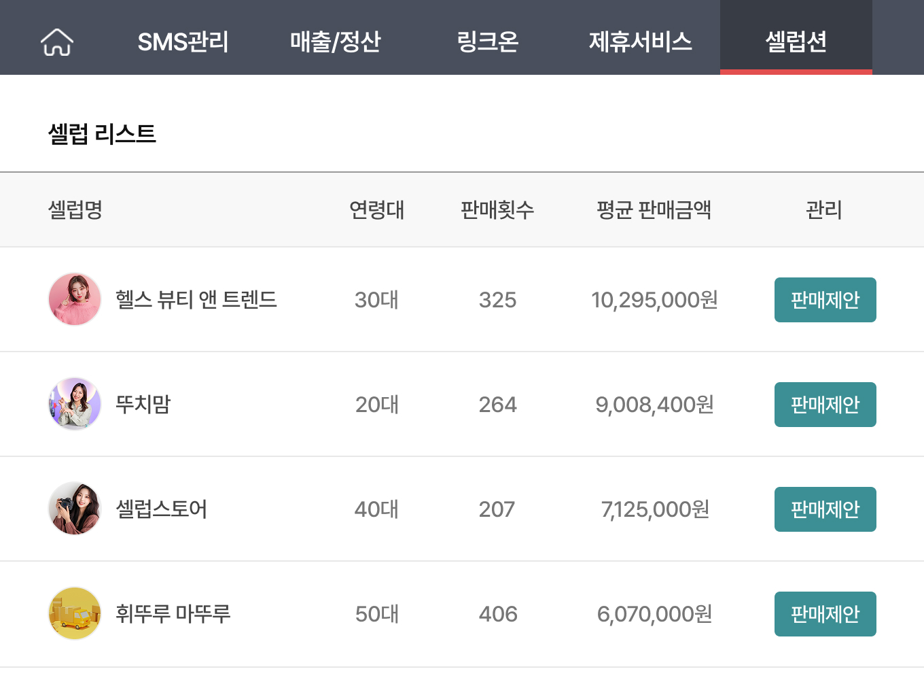Image resolution: width=924 pixels, height=680 pixels.
Task: Click 판매제안 for 휘뚜루 마뚜루
Action: 825,613
